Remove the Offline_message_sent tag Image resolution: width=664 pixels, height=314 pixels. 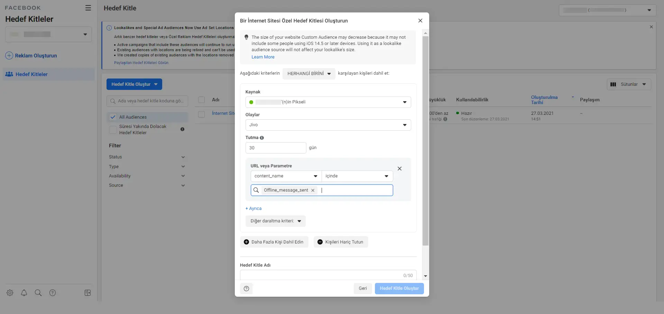313,190
